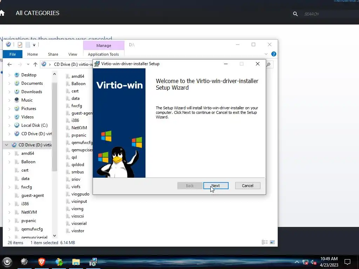The height and width of the screenshot is (269, 359).
Task: Click the Next button in setup wizard
Action: [216, 186]
